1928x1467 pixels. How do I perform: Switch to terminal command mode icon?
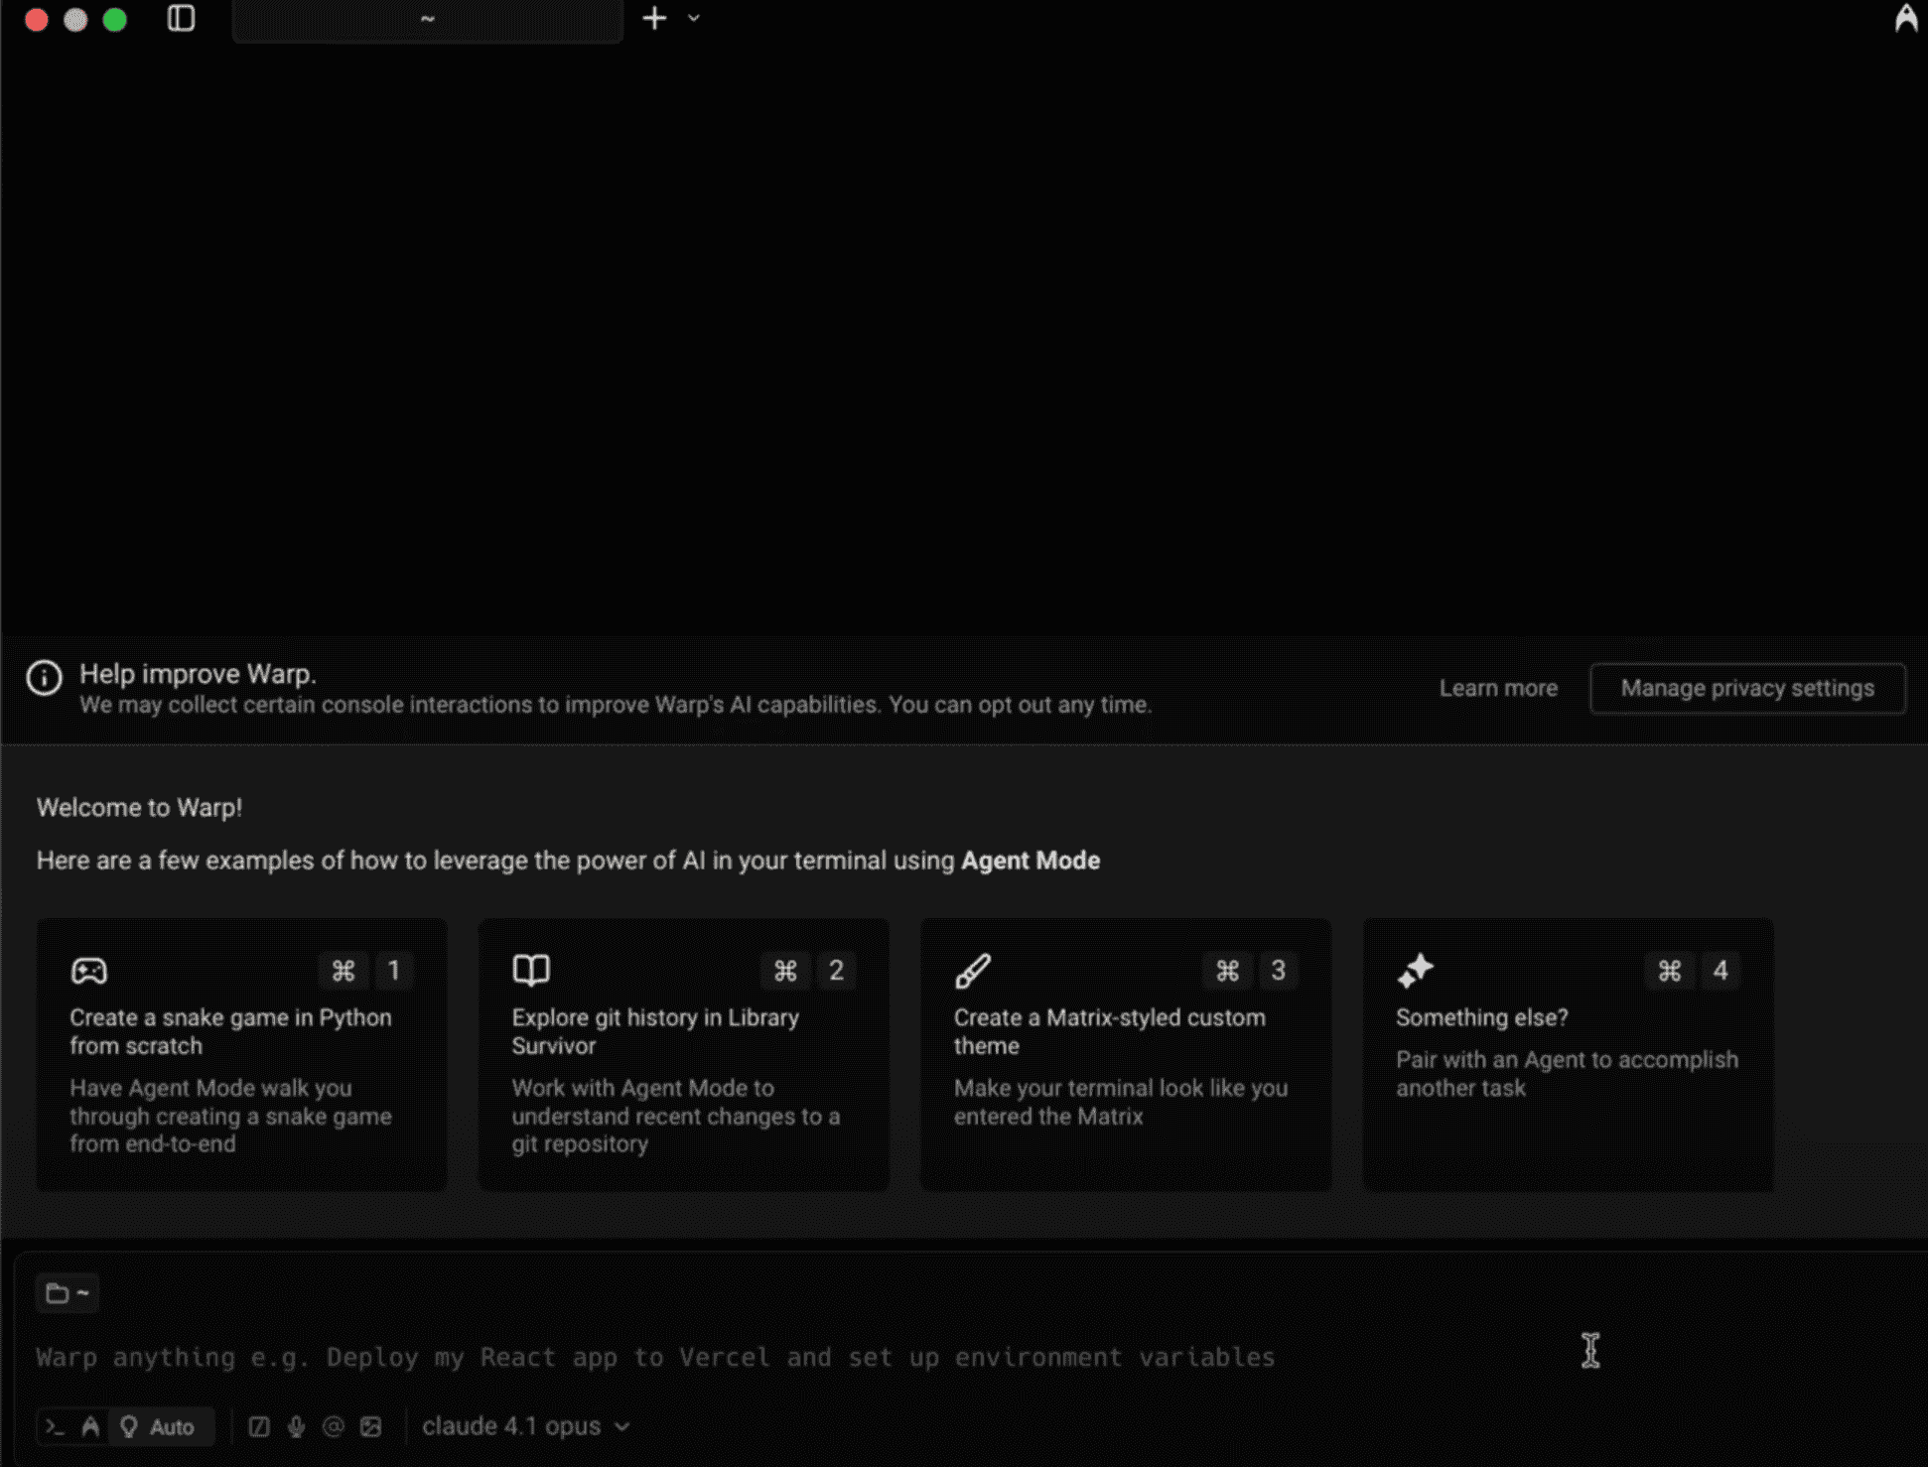tap(55, 1426)
